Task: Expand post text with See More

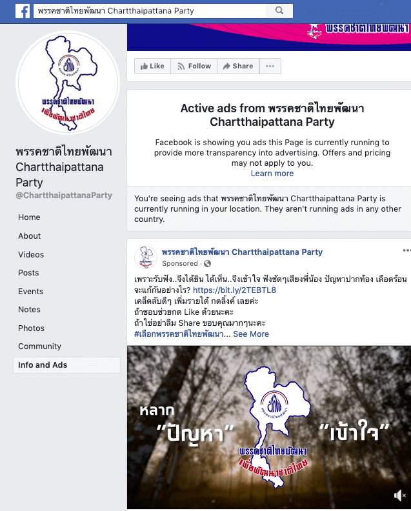Action: (x=251, y=334)
